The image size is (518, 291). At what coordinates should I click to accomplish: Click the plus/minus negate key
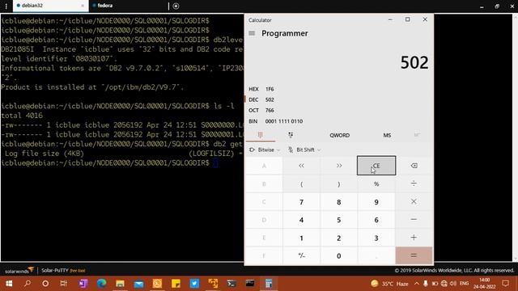click(x=301, y=255)
